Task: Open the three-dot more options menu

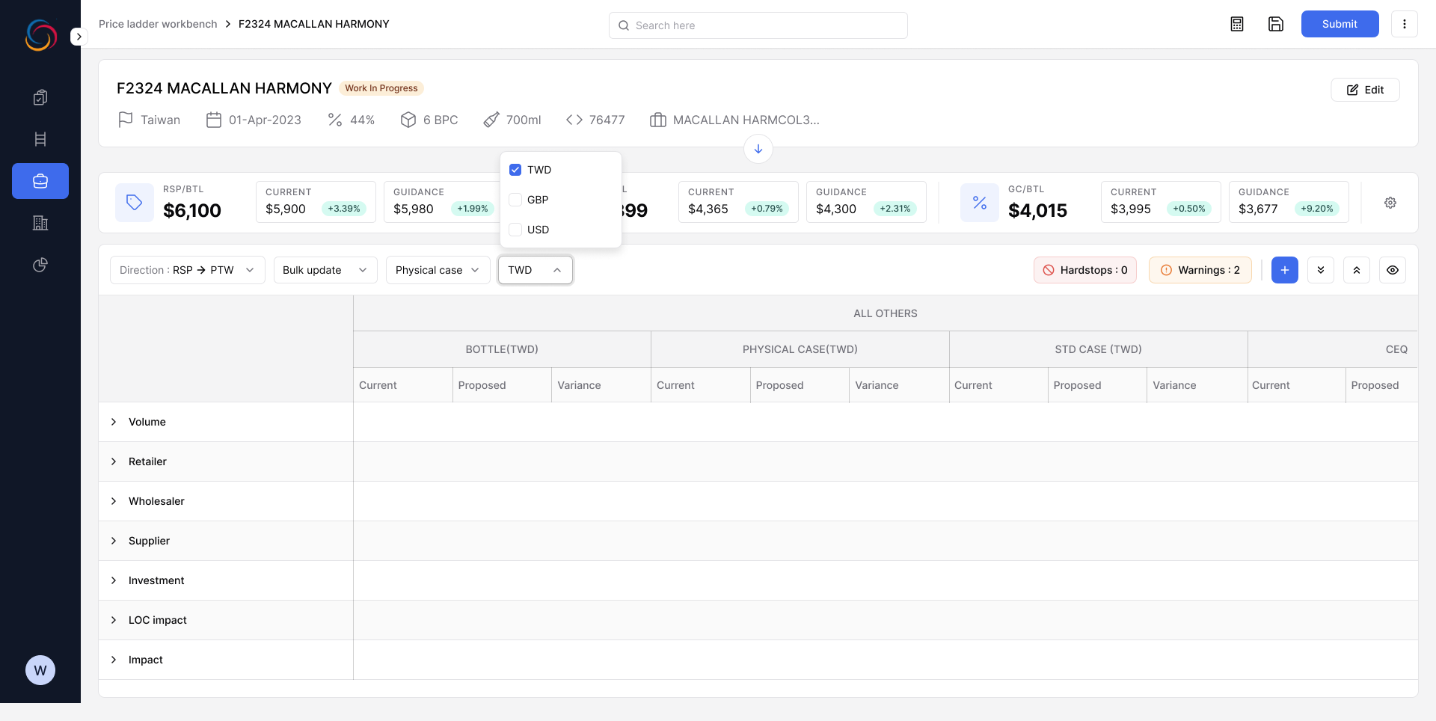Action: (x=1404, y=24)
